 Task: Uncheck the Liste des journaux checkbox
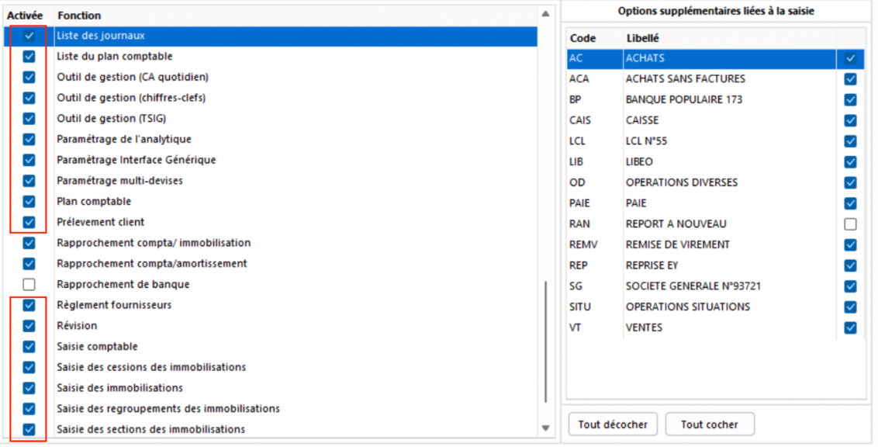click(x=29, y=36)
